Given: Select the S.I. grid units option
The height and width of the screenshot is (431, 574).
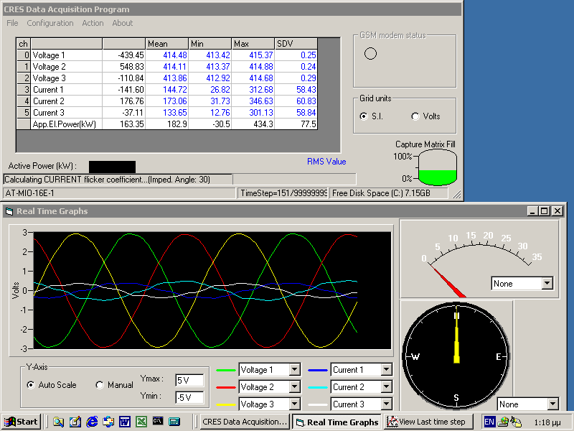Looking at the screenshot, I should coord(364,116).
